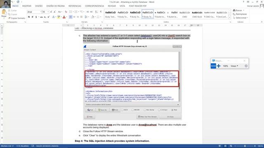Click shading paint bucket color button
The width and height of the screenshot is (264, 148).
pos(92,17)
